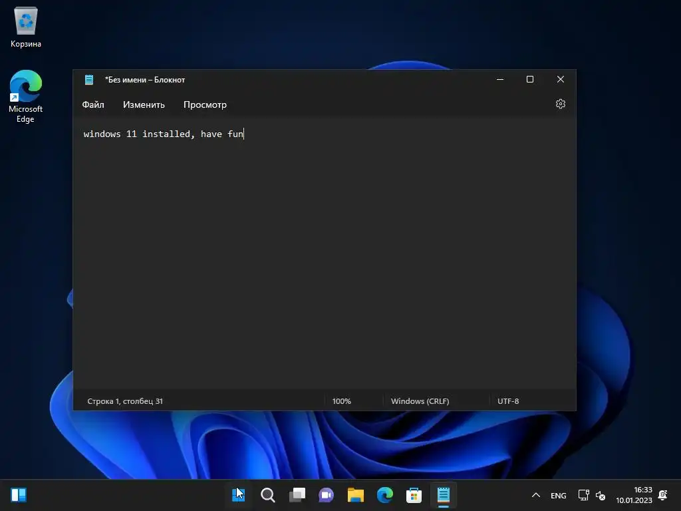The image size is (681, 511).
Task: Click the Notepad taskbar icon
Action: (x=444, y=495)
